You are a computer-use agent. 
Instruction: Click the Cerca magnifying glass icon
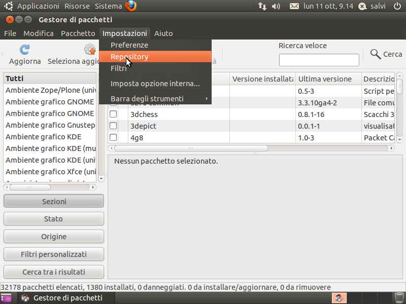(x=375, y=54)
